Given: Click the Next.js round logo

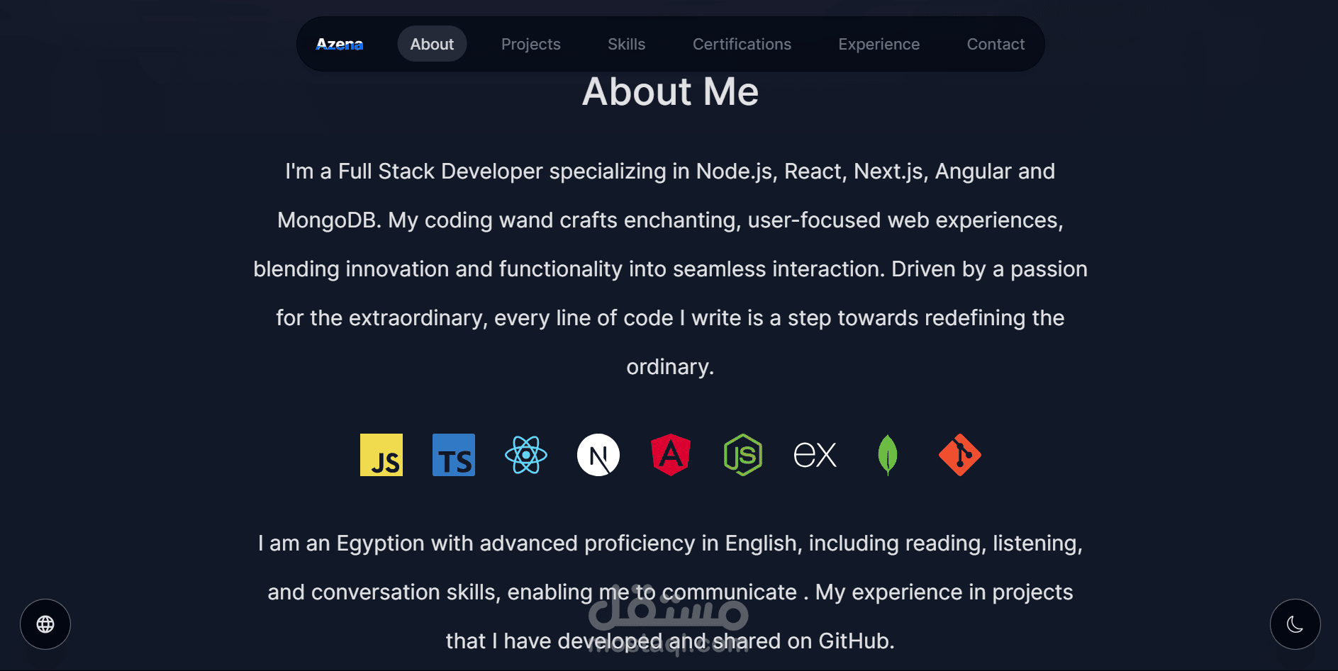Looking at the screenshot, I should (x=598, y=455).
